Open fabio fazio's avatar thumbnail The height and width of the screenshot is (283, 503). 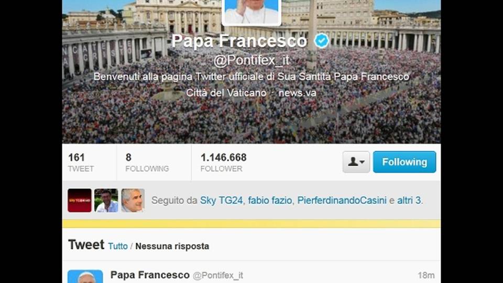(106, 201)
